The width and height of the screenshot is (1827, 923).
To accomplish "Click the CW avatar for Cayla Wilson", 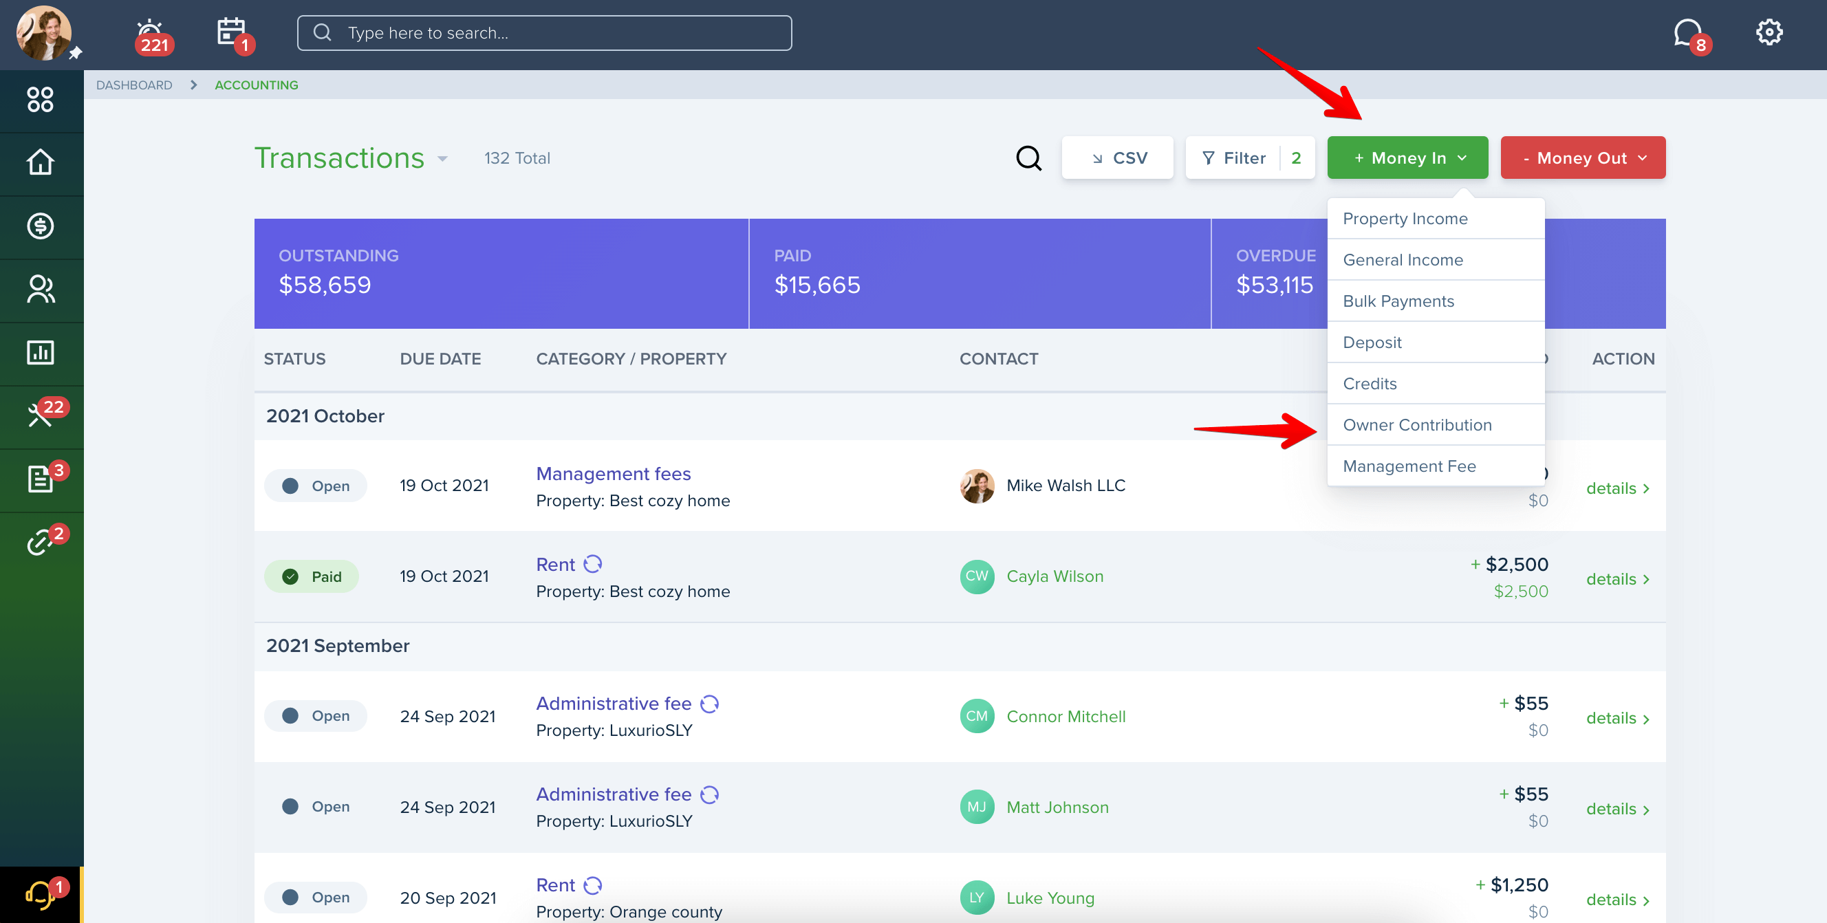I will [x=977, y=576].
